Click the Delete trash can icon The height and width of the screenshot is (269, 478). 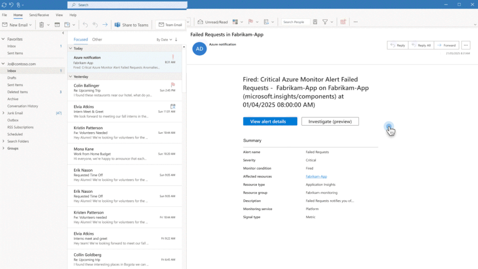41,25
